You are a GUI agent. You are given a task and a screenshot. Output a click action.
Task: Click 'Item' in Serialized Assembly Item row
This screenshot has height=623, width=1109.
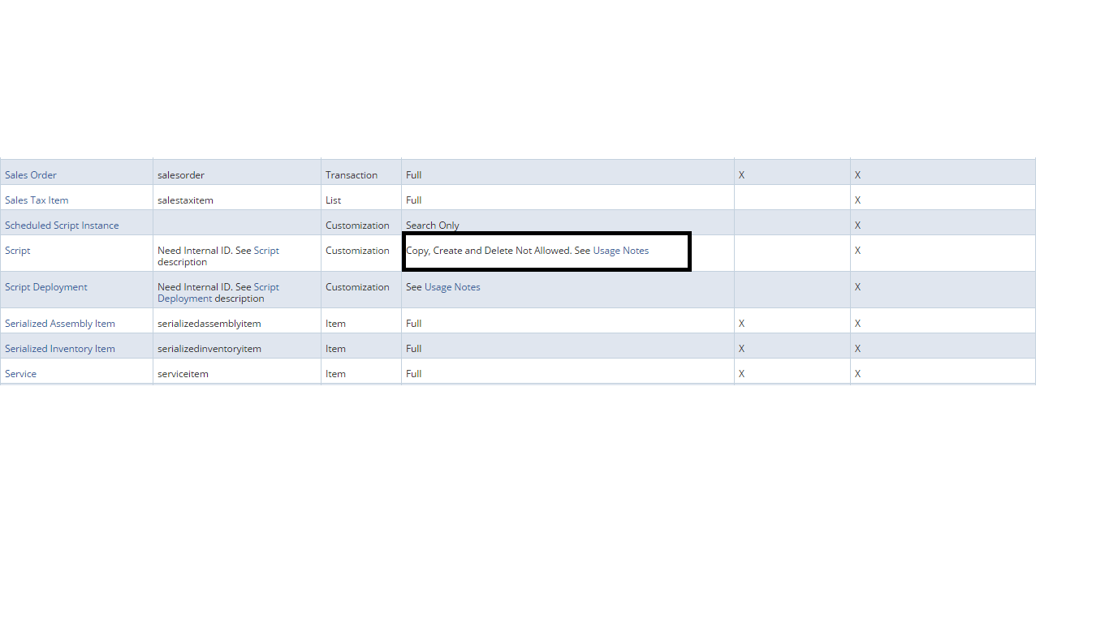pyautogui.click(x=335, y=324)
